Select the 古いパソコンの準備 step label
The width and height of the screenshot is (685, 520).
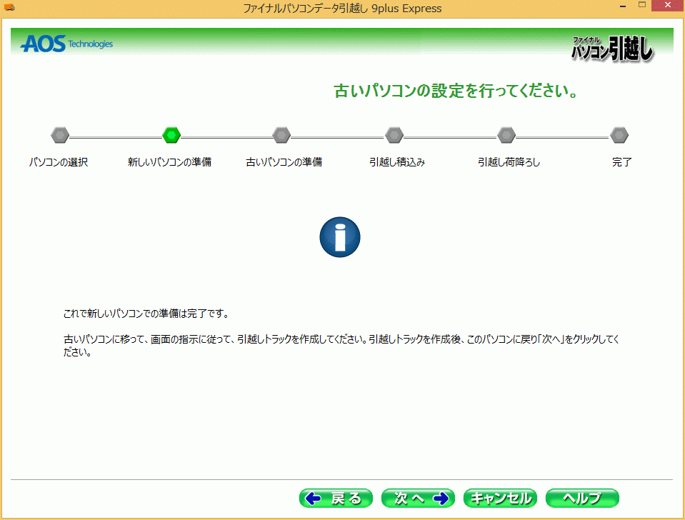coord(284,162)
